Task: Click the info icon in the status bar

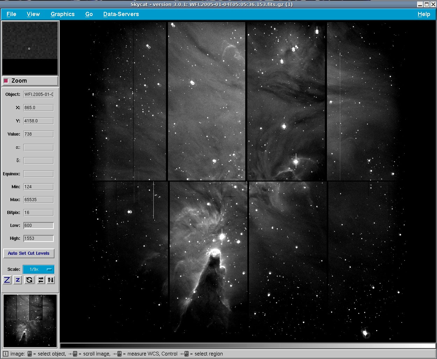Action: tap(6, 354)
